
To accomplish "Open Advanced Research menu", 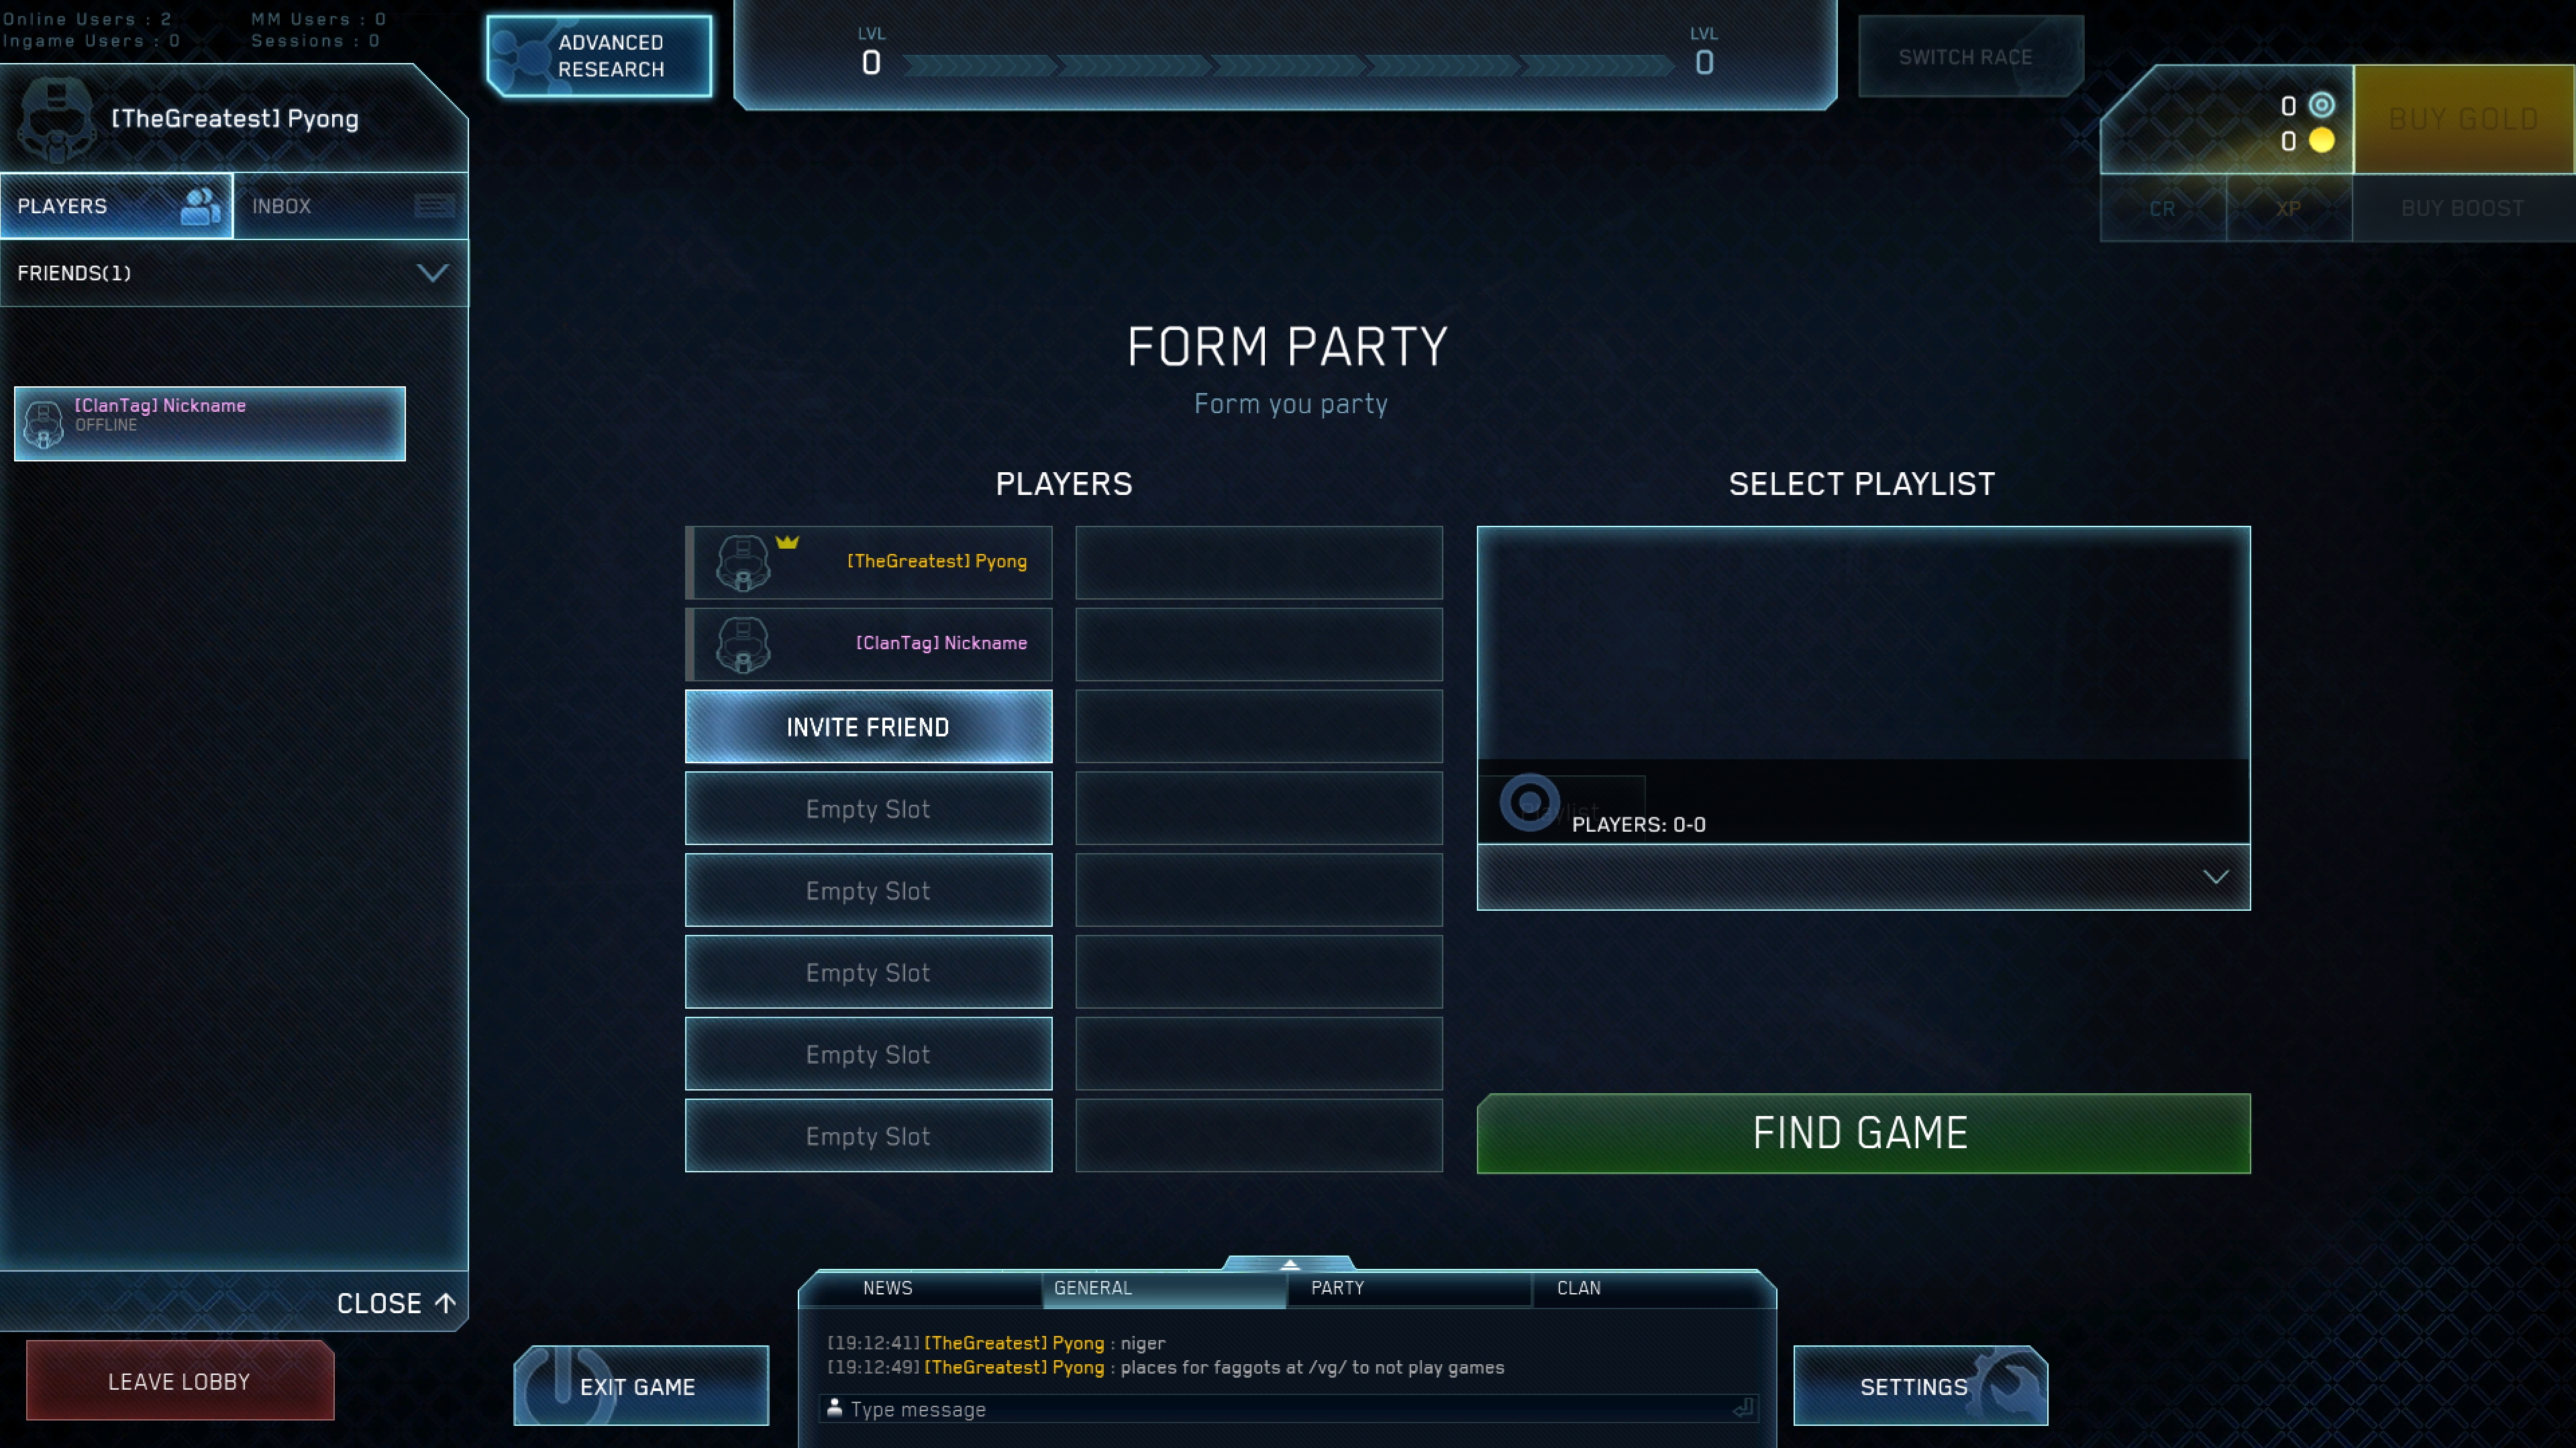I will coord(600,56).
